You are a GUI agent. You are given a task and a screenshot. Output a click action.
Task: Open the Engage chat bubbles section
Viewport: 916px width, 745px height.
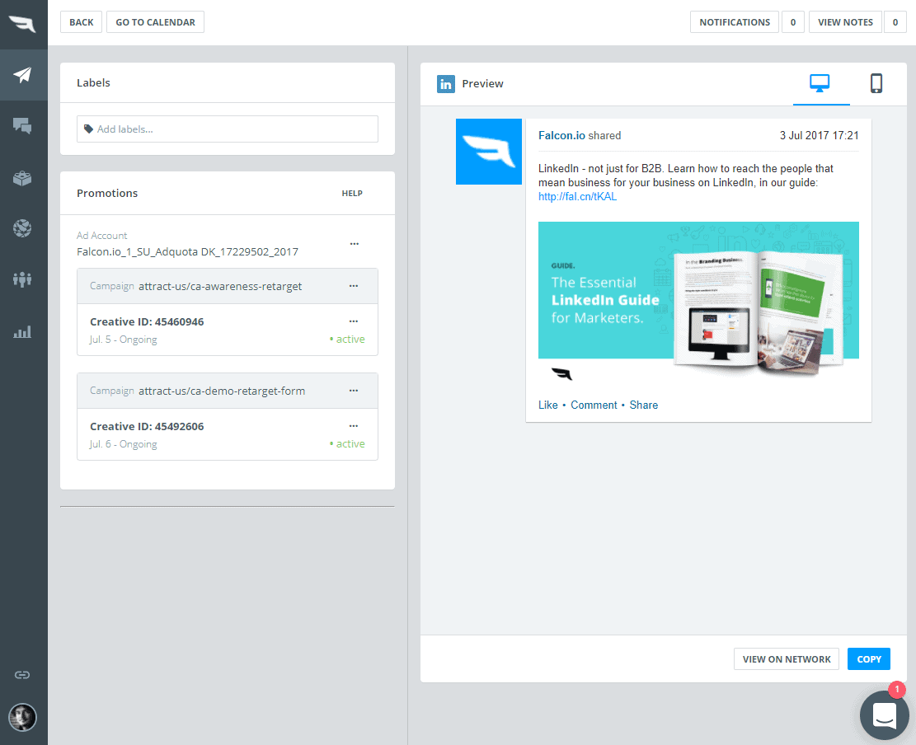click(22, 125)
